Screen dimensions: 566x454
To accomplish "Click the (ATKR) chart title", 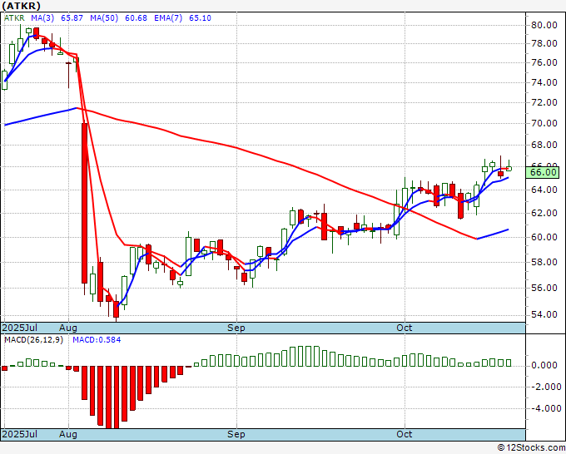I will coord(22,6).
